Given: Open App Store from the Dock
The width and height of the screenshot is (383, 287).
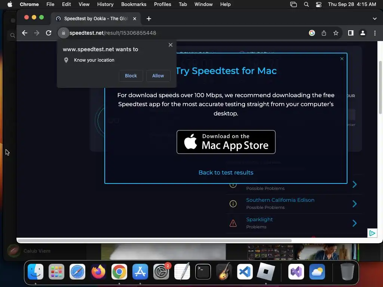Looking at the screenshot, I should coord(140,272).
